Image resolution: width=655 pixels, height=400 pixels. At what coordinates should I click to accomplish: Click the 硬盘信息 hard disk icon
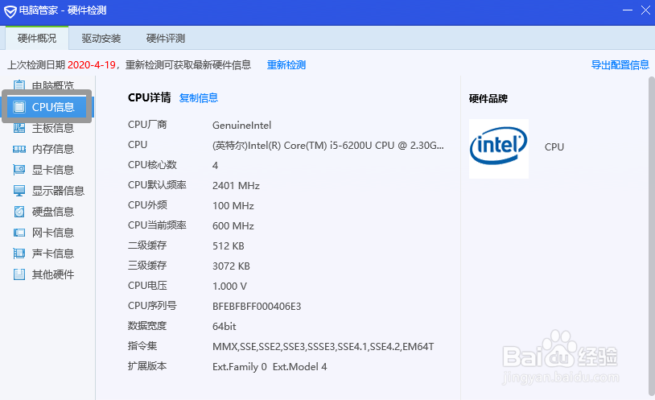tap(19, 212)
